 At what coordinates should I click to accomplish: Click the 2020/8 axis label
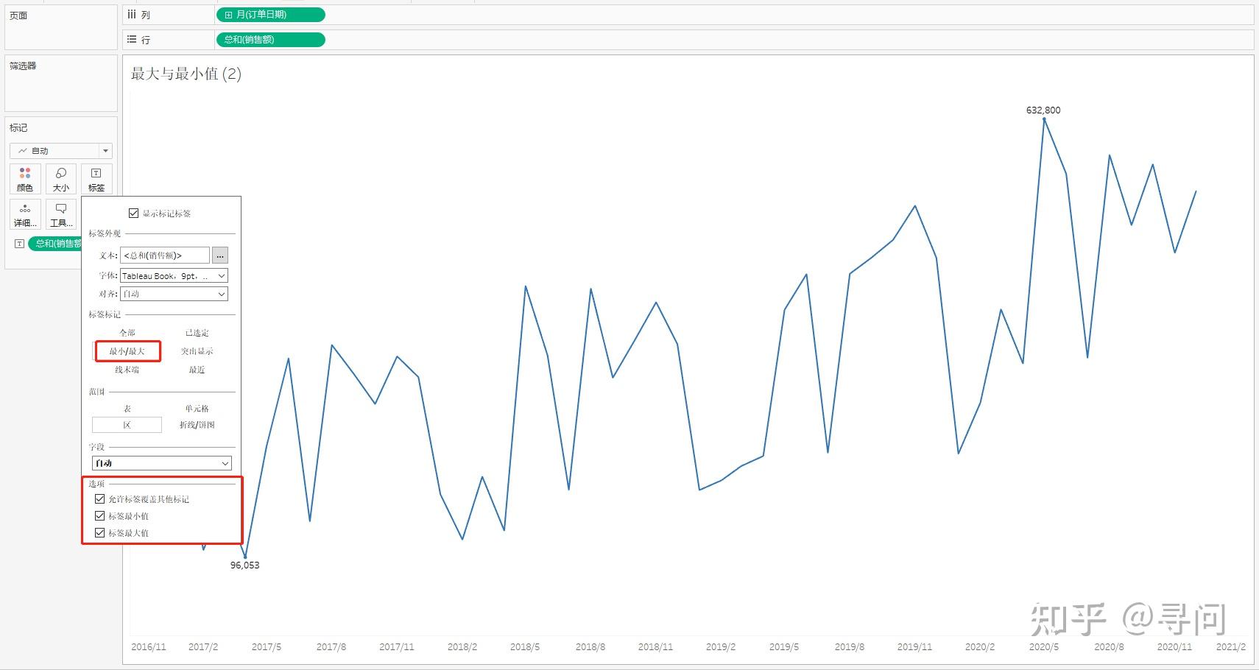1109,647
